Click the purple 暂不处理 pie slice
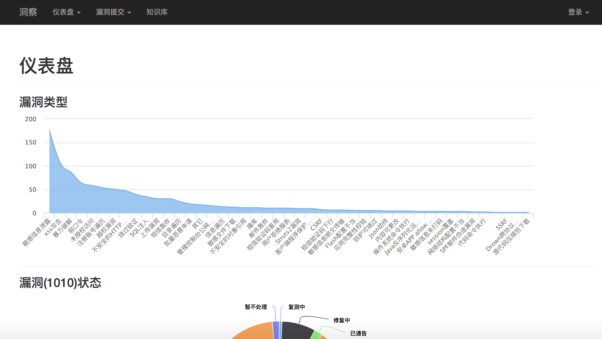Image resolution: width=602 pixels, height=339 pixels. point(276,330)
